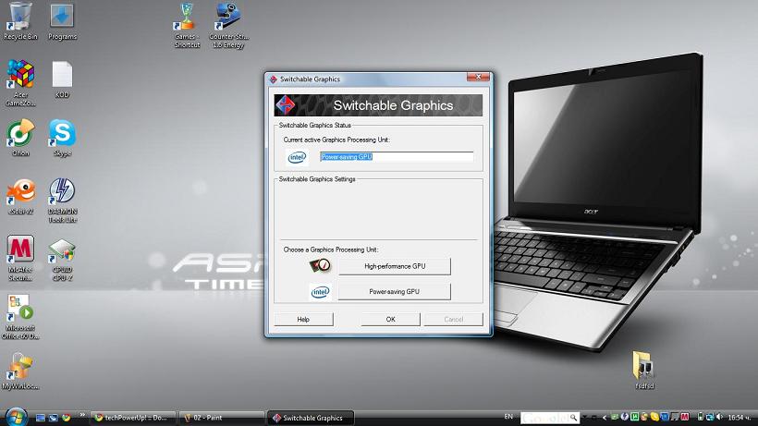Screen dimensions: 758x426
Task: Click the speedometer icon beside High-performance GPU
Action: pos(320,265)
